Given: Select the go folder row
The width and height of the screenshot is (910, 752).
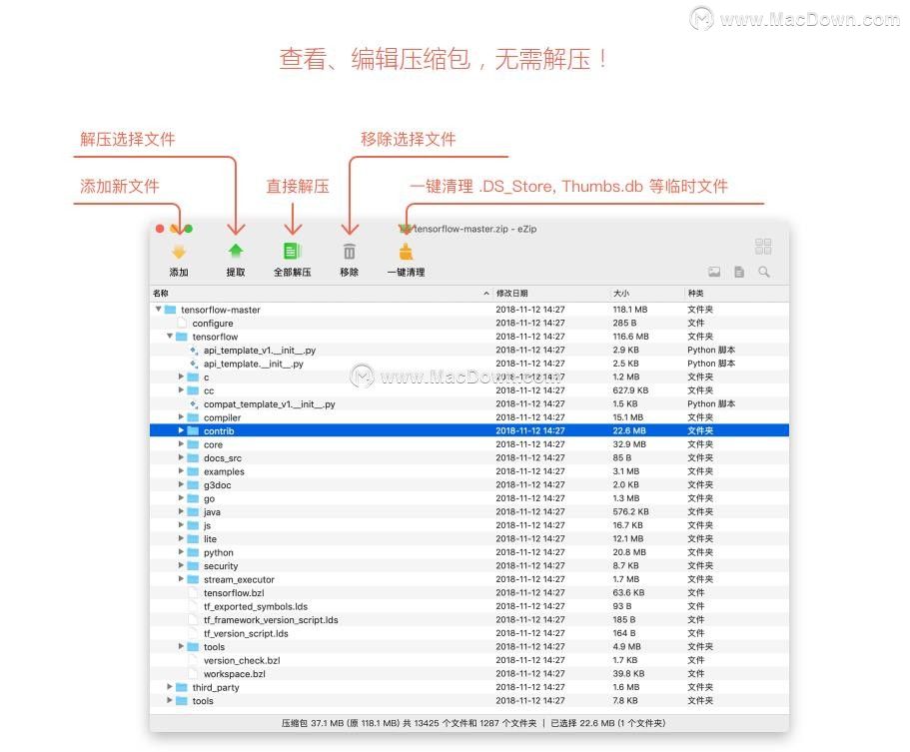Looking at the screenshot, I should point(468,498).
